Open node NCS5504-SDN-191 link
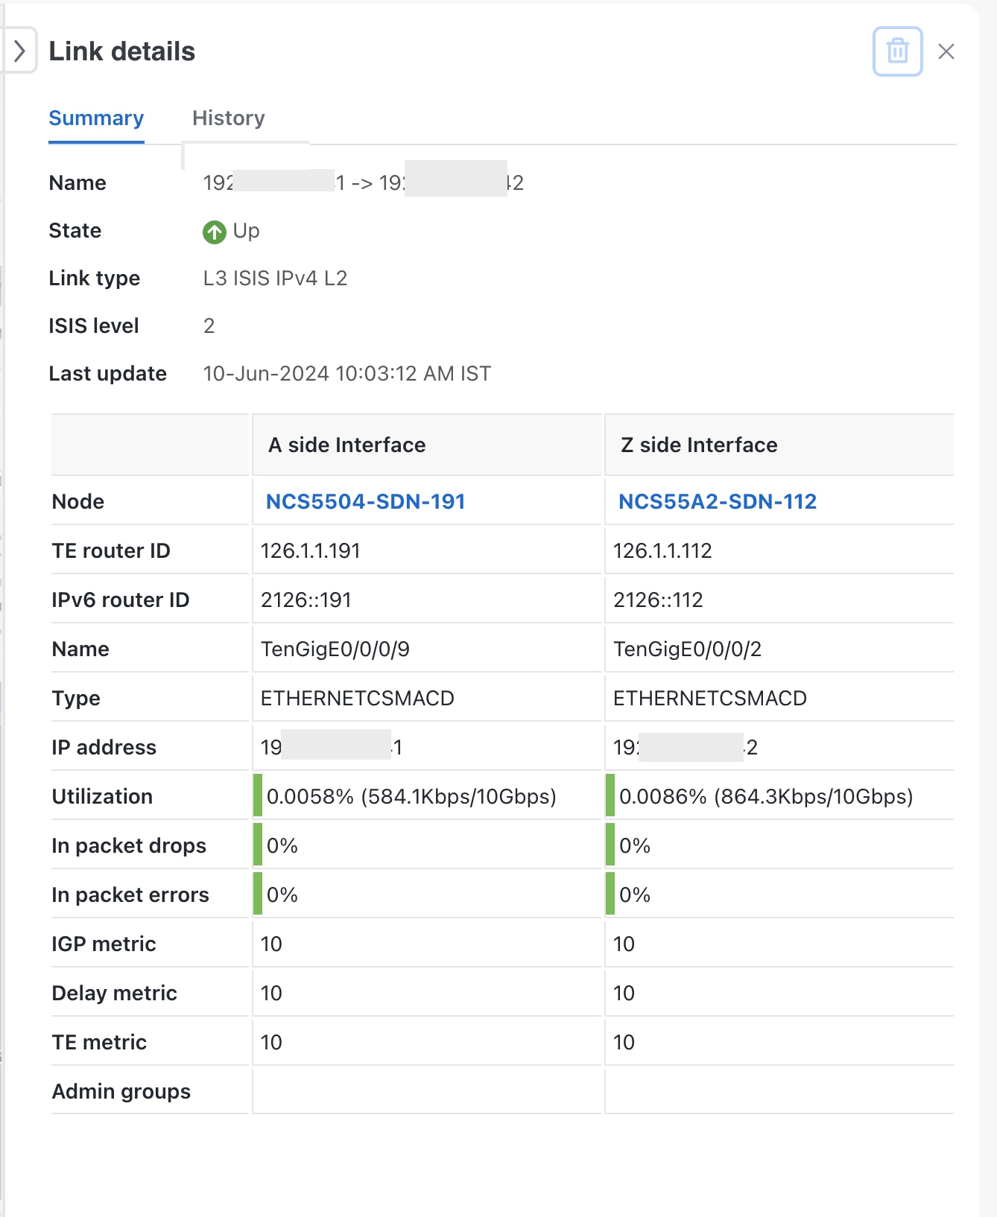This screenshot has height=1217, width=997. click(x=365, y=501)
